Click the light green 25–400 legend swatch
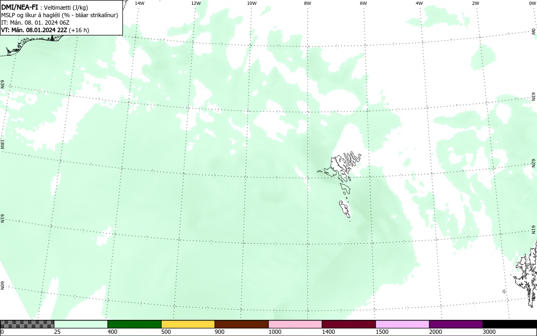537x336 pixels. tap(81, 324)
